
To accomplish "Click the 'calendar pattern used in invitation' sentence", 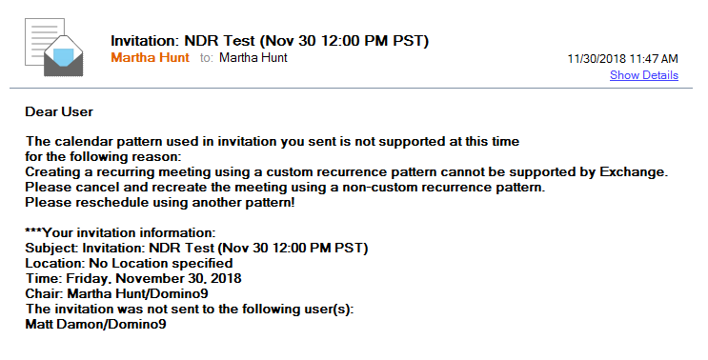I will tap(273, 142).
